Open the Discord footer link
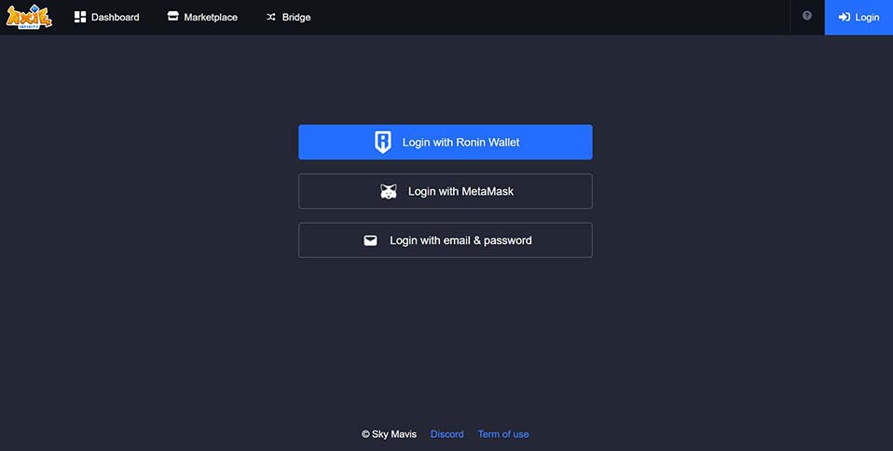Screen dimensions: 893x451 446,434
